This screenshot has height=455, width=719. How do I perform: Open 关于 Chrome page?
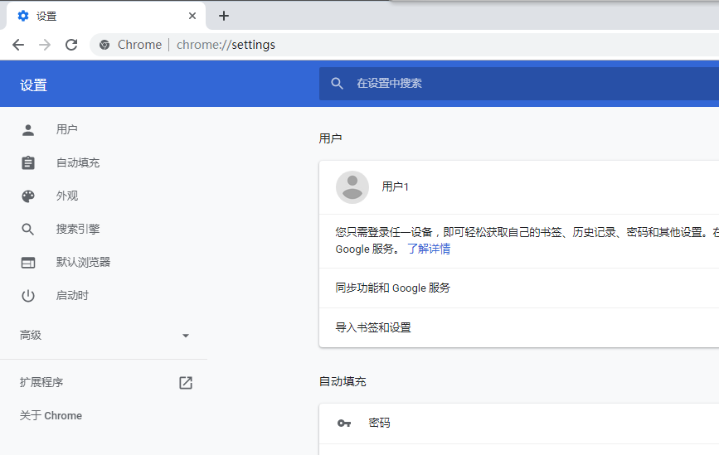click(51, 415)
